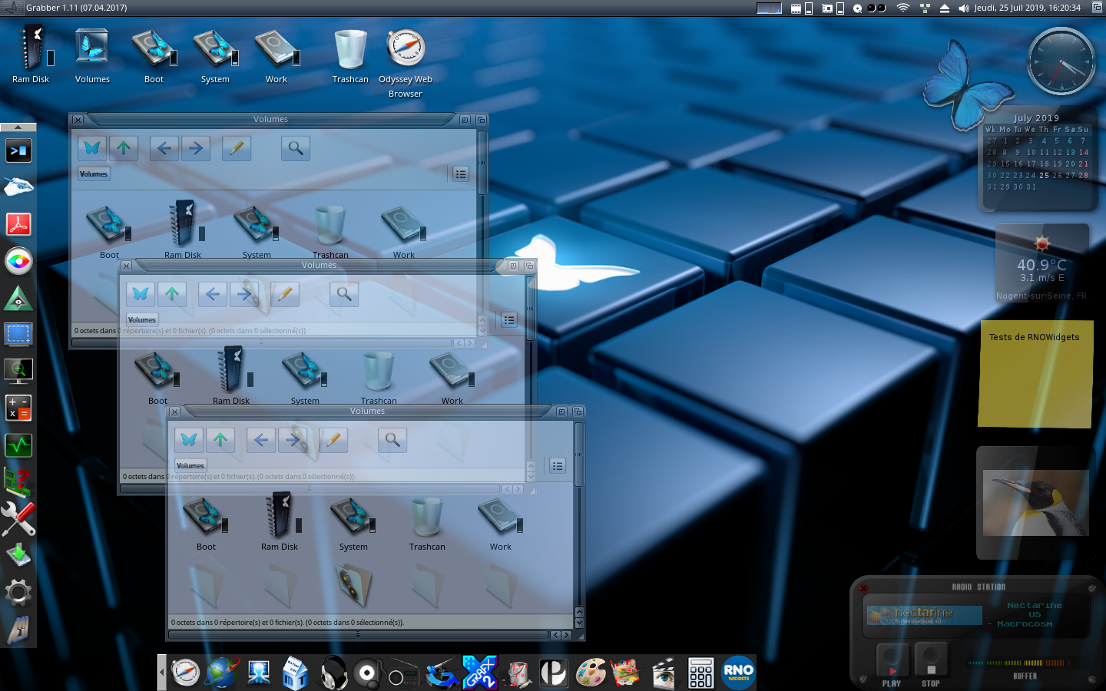Toggle list view in the rearmost Volumes window
This screenshot has height=691, width=1106.
coord(461,174)
